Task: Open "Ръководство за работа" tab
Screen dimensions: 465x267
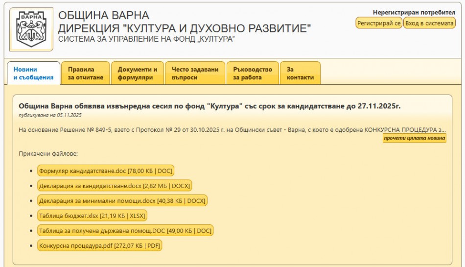Action: (x=253, y=73)
